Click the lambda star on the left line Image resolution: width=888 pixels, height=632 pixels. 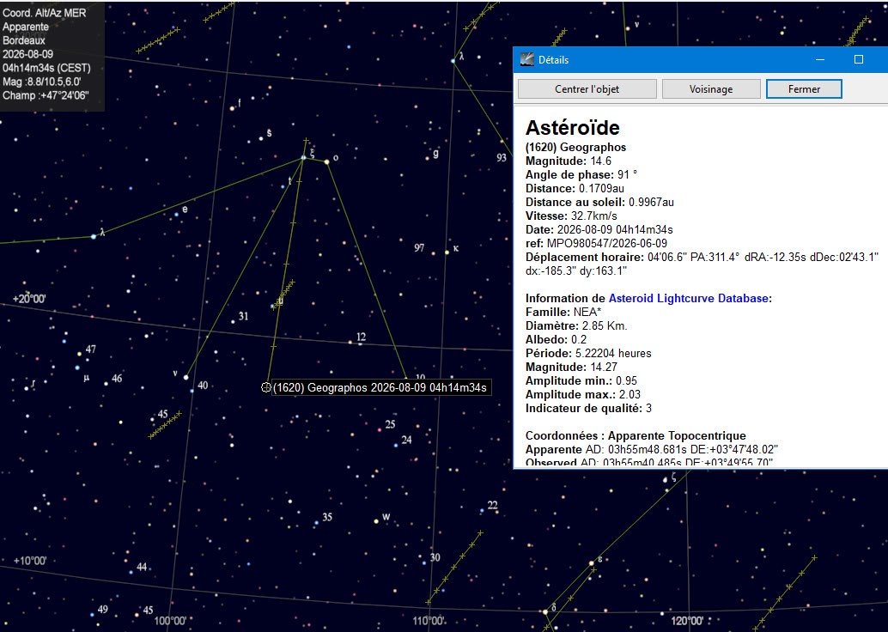(94, 236)
